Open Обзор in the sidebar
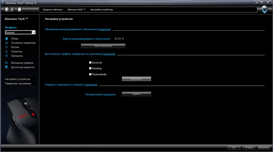The image size is (273, 152). tap(14, 39)
